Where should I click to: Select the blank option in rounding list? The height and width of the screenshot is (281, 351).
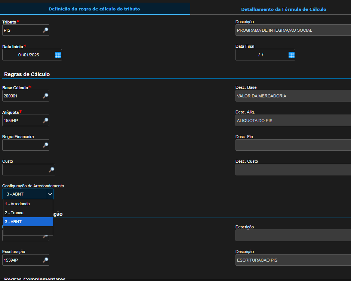click(x=28, y=231)
